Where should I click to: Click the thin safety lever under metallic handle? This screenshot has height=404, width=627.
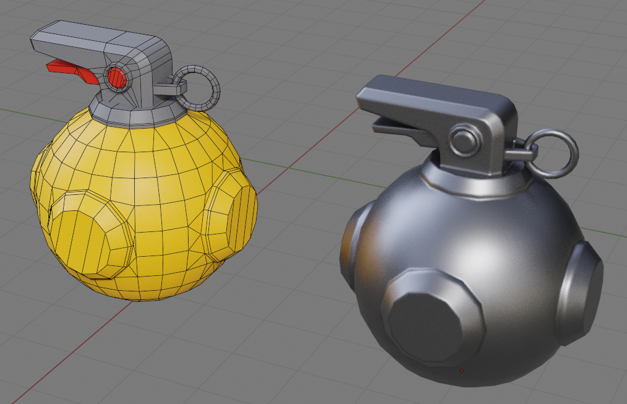point(396,127)
